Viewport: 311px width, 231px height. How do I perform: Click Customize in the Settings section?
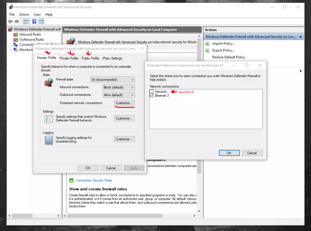(124, 118)
